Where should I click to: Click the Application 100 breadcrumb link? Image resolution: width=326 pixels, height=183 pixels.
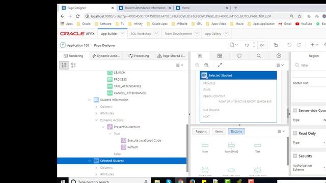tap(78, 45)
